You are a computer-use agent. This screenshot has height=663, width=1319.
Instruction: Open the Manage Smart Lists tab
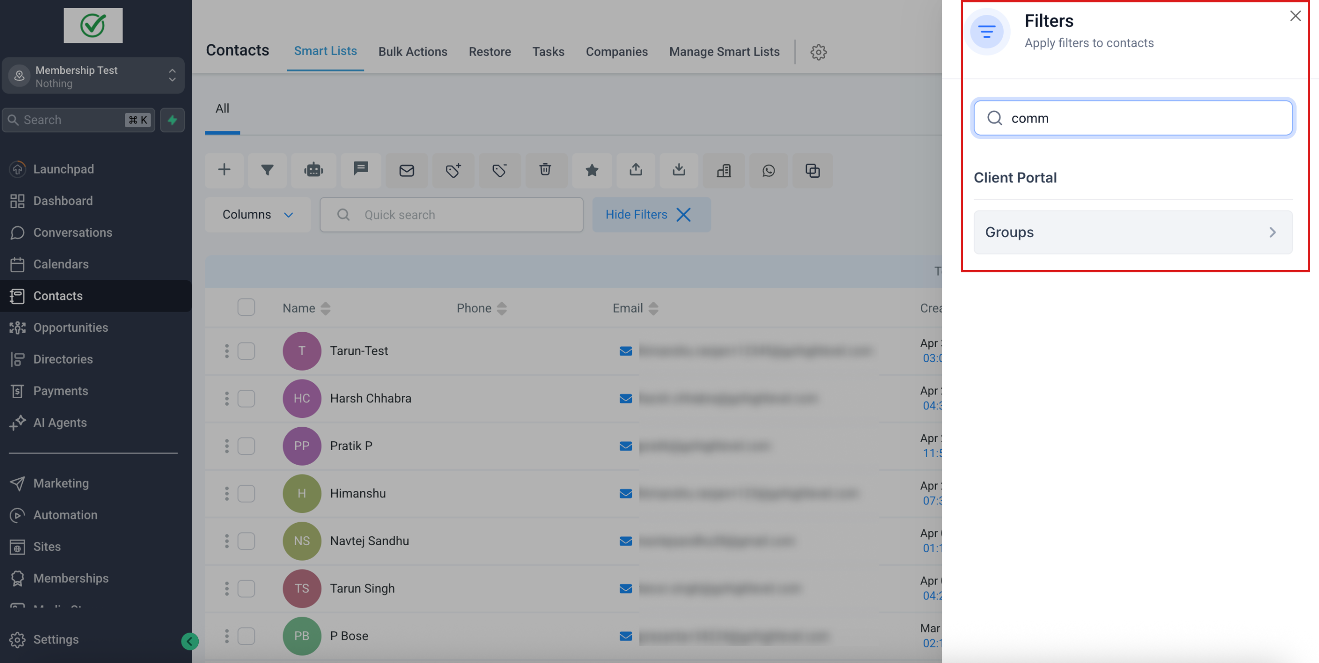click(724, 52)
